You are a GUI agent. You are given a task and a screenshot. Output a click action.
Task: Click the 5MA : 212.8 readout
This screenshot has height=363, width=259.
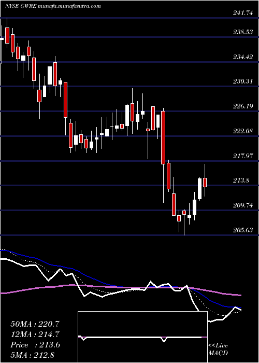(32, 355)
